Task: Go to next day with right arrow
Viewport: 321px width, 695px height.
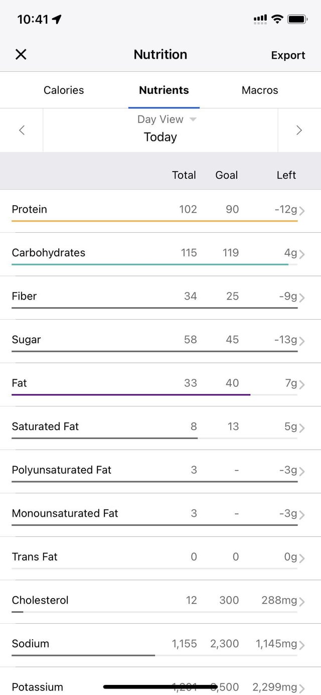Action: point(299,130)
